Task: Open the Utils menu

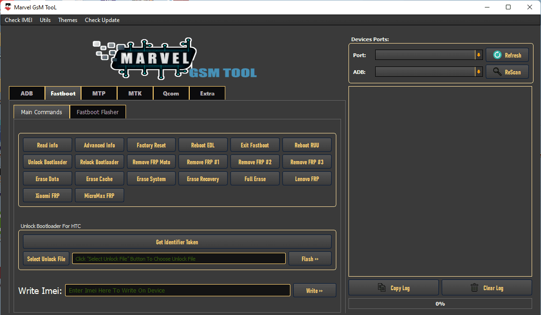Action: pos(45,20)
